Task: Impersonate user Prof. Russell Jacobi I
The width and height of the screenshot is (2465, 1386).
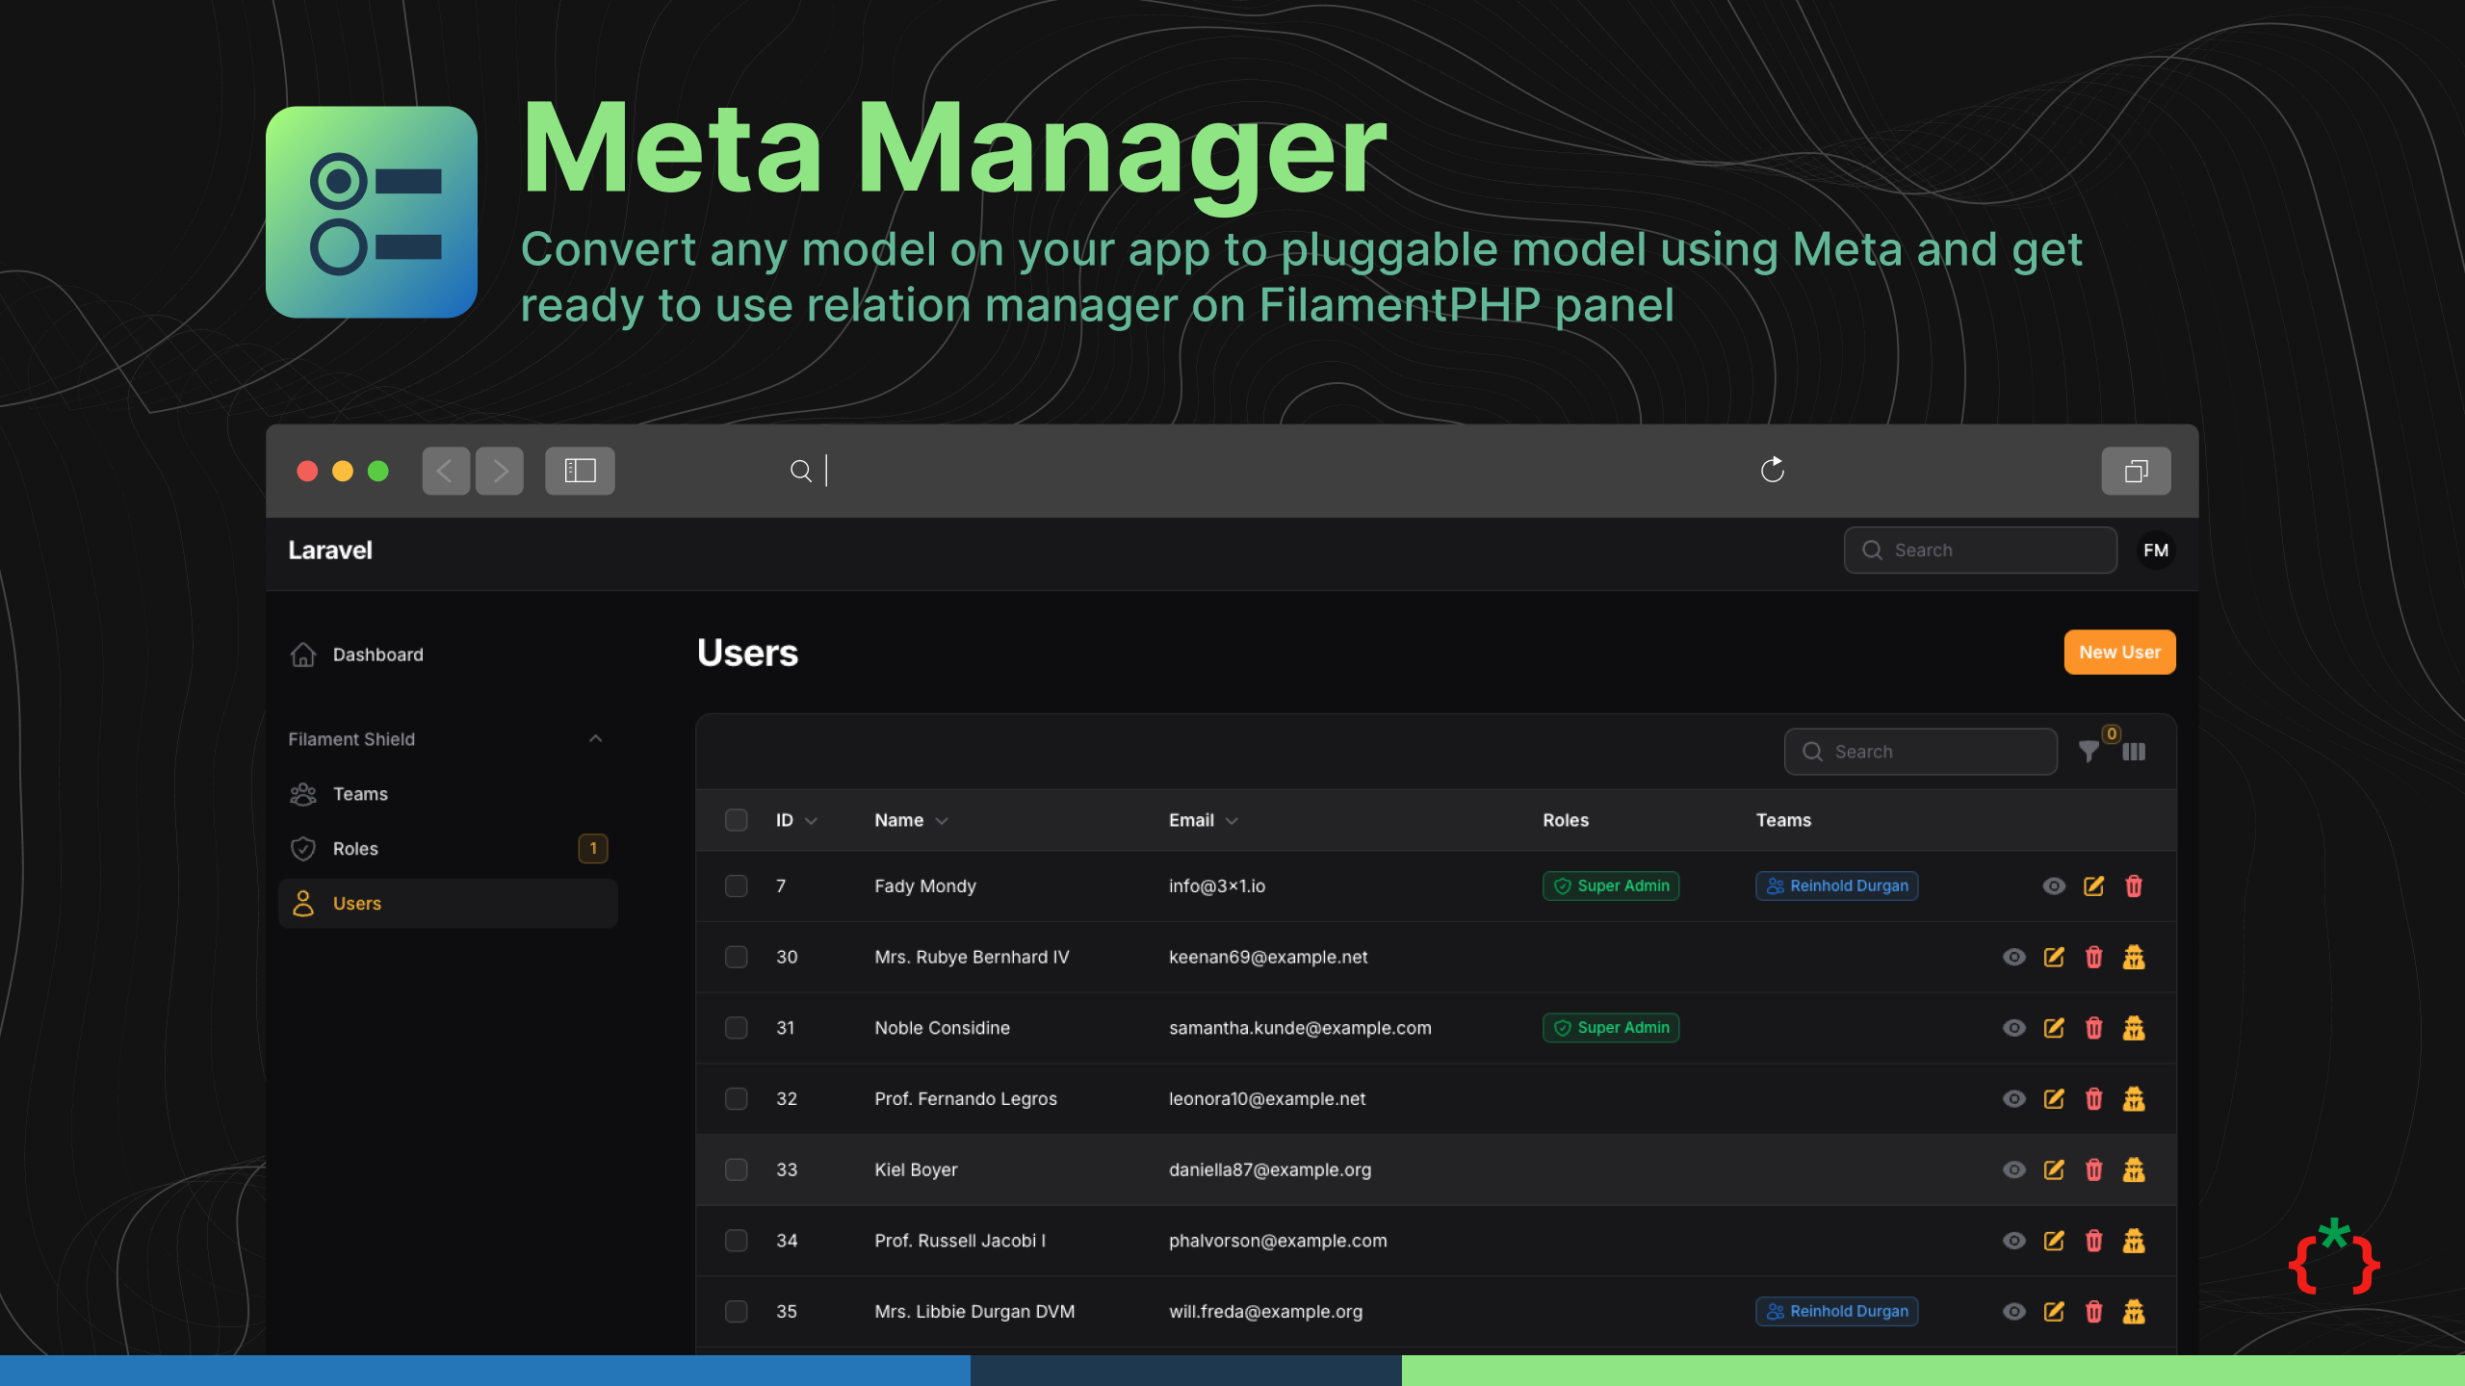Action: click(x=2134, y=1241)
